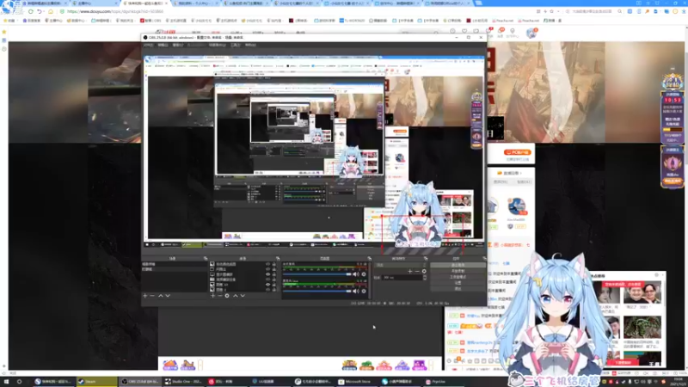
Task: Open OBS File menu
Action: (x=148, y=45)
